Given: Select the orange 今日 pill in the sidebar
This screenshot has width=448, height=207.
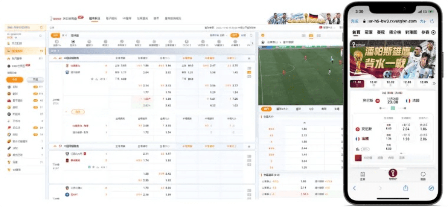Looking at the screenshot, I should tap(15, 79).
